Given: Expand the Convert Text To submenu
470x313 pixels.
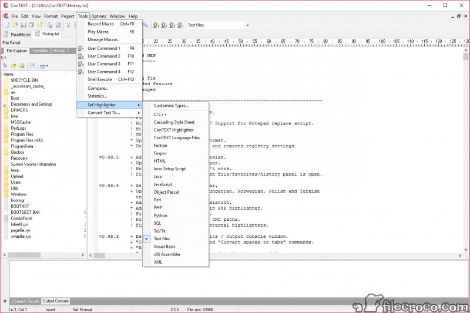Looking at the screenshot, I should pyautogui.click(x=109, y=113).
